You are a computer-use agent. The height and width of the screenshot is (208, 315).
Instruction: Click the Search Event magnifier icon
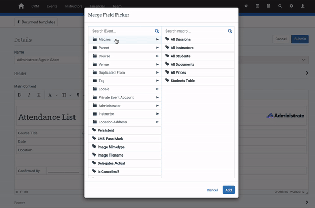[157, 31]
